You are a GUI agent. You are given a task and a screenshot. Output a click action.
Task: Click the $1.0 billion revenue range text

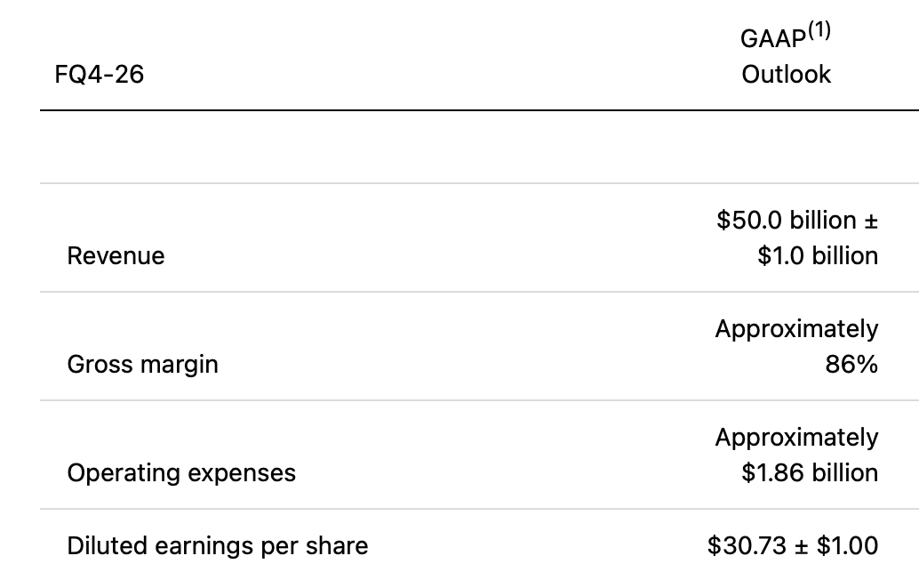point(818,255)
